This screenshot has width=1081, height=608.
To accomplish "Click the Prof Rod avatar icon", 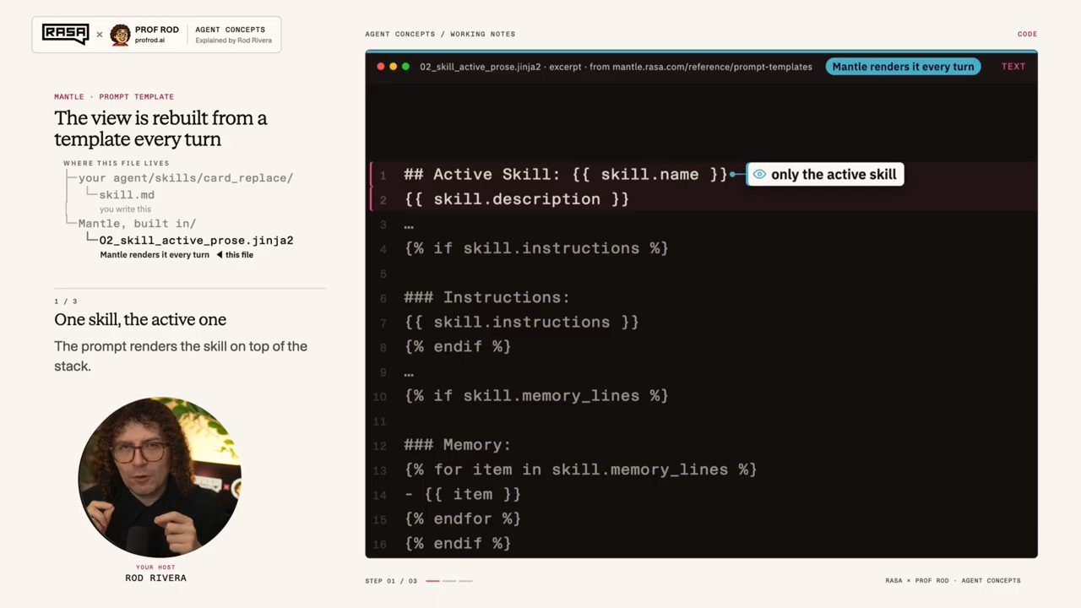I will tap(120, 35).
